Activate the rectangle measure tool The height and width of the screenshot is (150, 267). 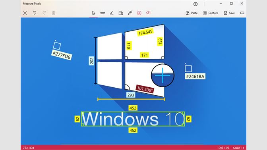[121, 13]
